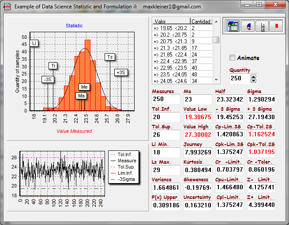This screenshot has width=289, height=225.
Task: Click the Measure entry in the chart legend
Action: click(127, 161)
